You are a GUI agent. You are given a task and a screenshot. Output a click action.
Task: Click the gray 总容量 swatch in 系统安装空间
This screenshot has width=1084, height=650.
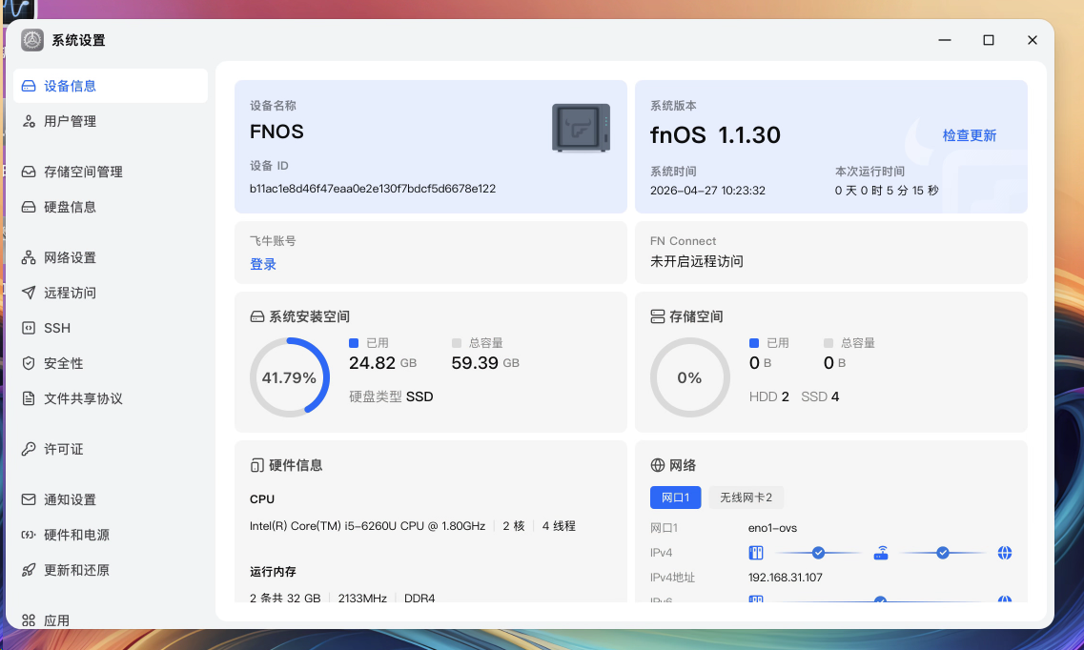click(457, 342)
